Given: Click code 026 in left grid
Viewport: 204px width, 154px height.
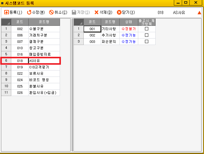Looking at the screenshot, I should click(20, 93).
